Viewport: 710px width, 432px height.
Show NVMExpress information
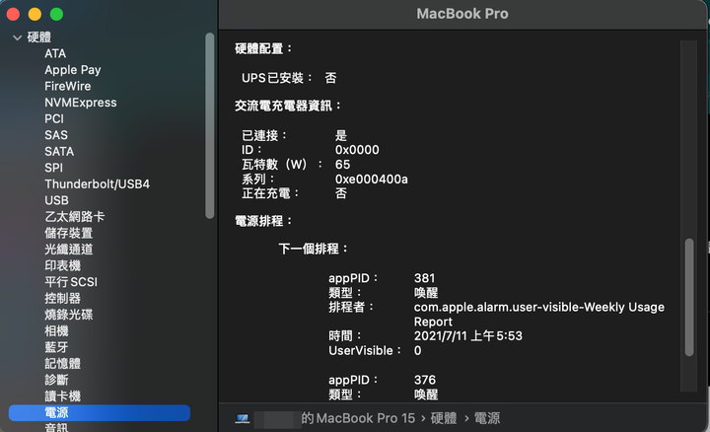[80, 103]
